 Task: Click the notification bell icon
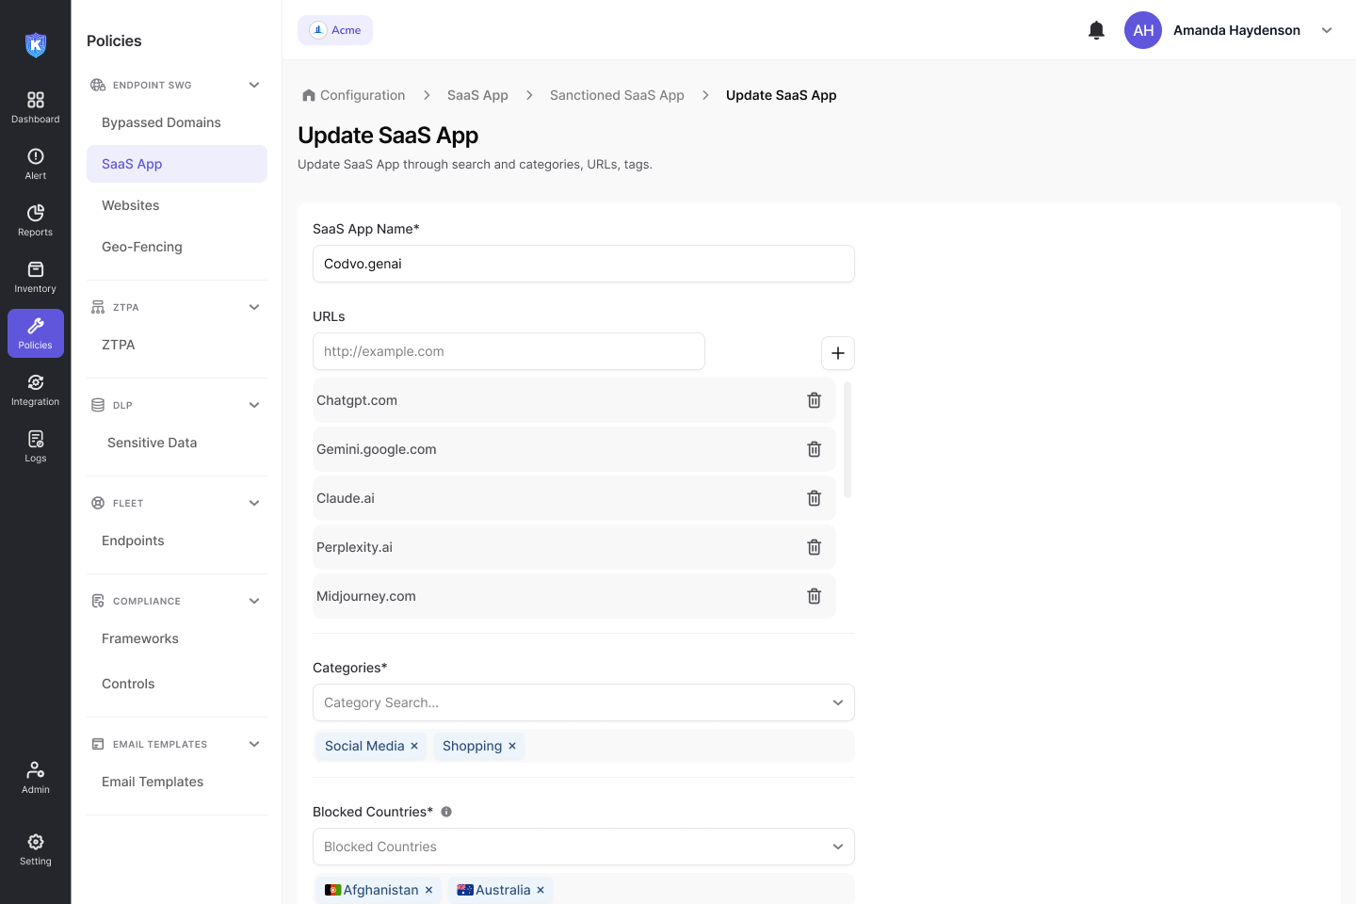coord(1096,30)
